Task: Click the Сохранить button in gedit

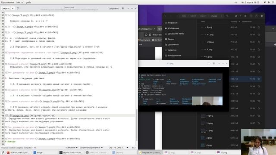Action: [113, 9]
